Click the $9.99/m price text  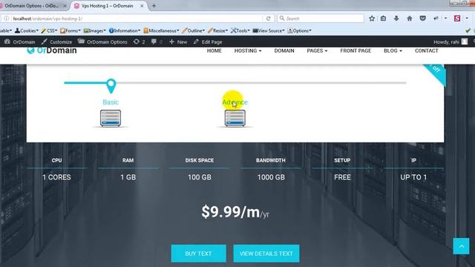pos(231,211)
